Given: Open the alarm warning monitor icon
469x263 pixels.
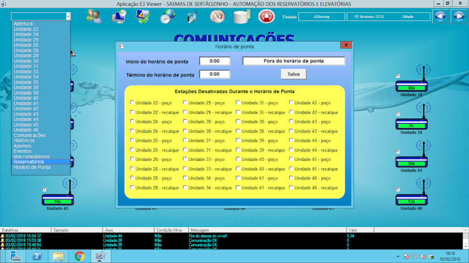Looking at the screenshot, I should click(143, 16).
